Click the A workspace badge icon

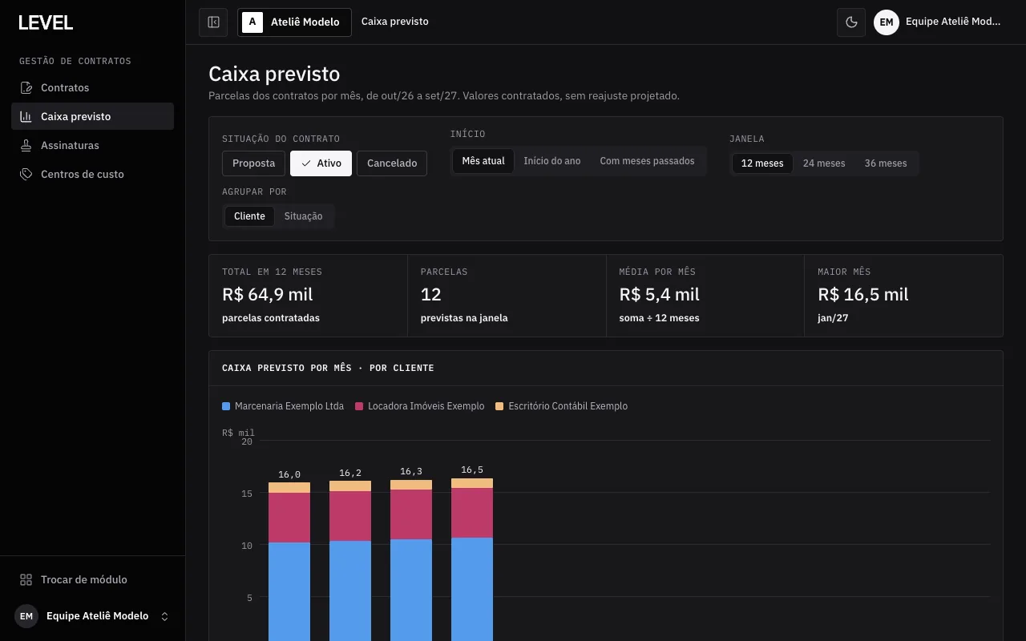coord(252,22)
